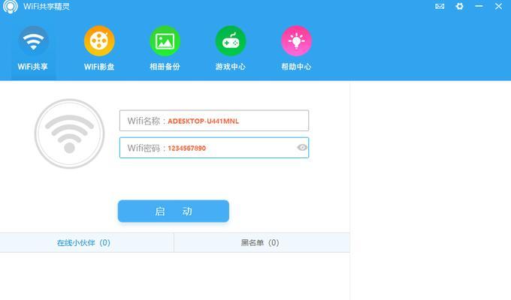Click the Wifi密码 input field
Image resolution: width=511 pixels, height=300 pixels.
(x=214, y=148)
